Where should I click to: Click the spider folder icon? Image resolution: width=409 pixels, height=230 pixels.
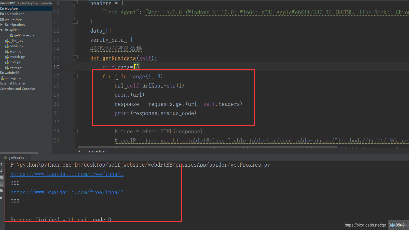7,30
